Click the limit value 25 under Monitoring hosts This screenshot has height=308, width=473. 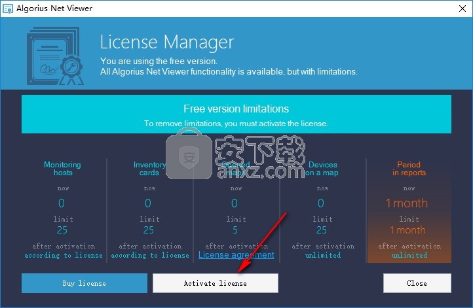(x=62, y=230)
